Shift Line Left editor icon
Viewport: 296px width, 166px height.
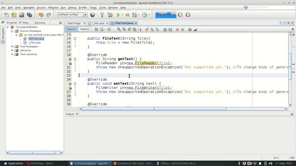[165, 30]
